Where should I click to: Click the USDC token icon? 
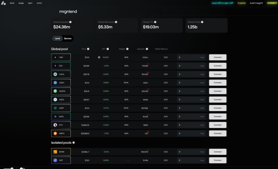click(x=55, y=83)
